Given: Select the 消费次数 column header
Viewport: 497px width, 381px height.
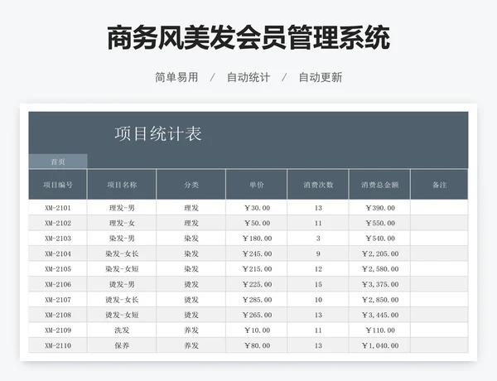Looking at the screenshot, I should [x=318, y=185].
